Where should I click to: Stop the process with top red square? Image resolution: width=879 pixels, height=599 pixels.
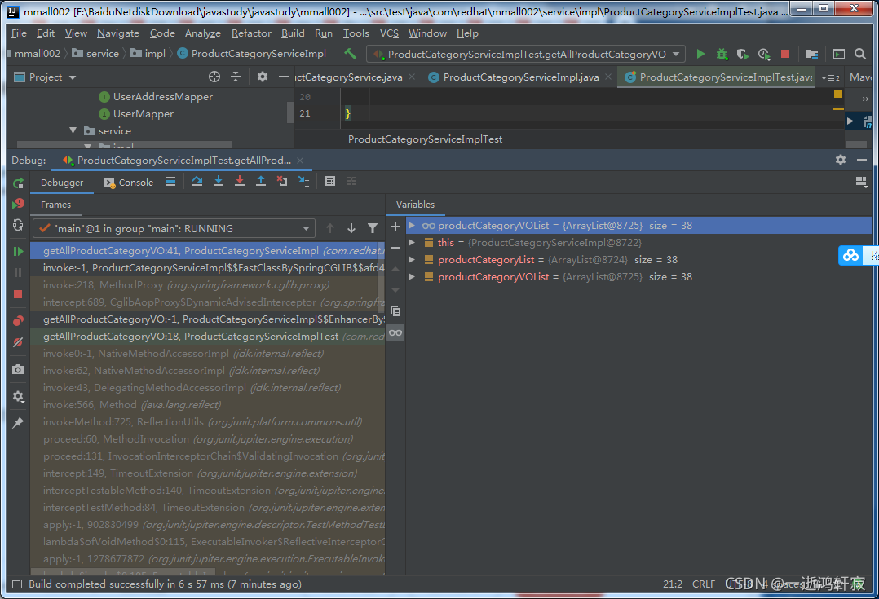(784, 54)
